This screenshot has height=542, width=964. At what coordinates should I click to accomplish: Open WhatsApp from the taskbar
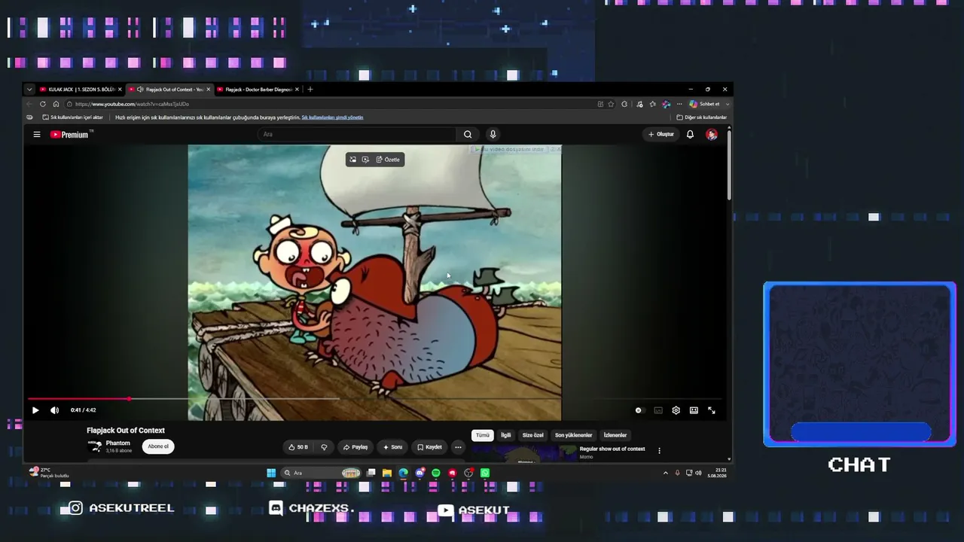(x=485, y=473)
